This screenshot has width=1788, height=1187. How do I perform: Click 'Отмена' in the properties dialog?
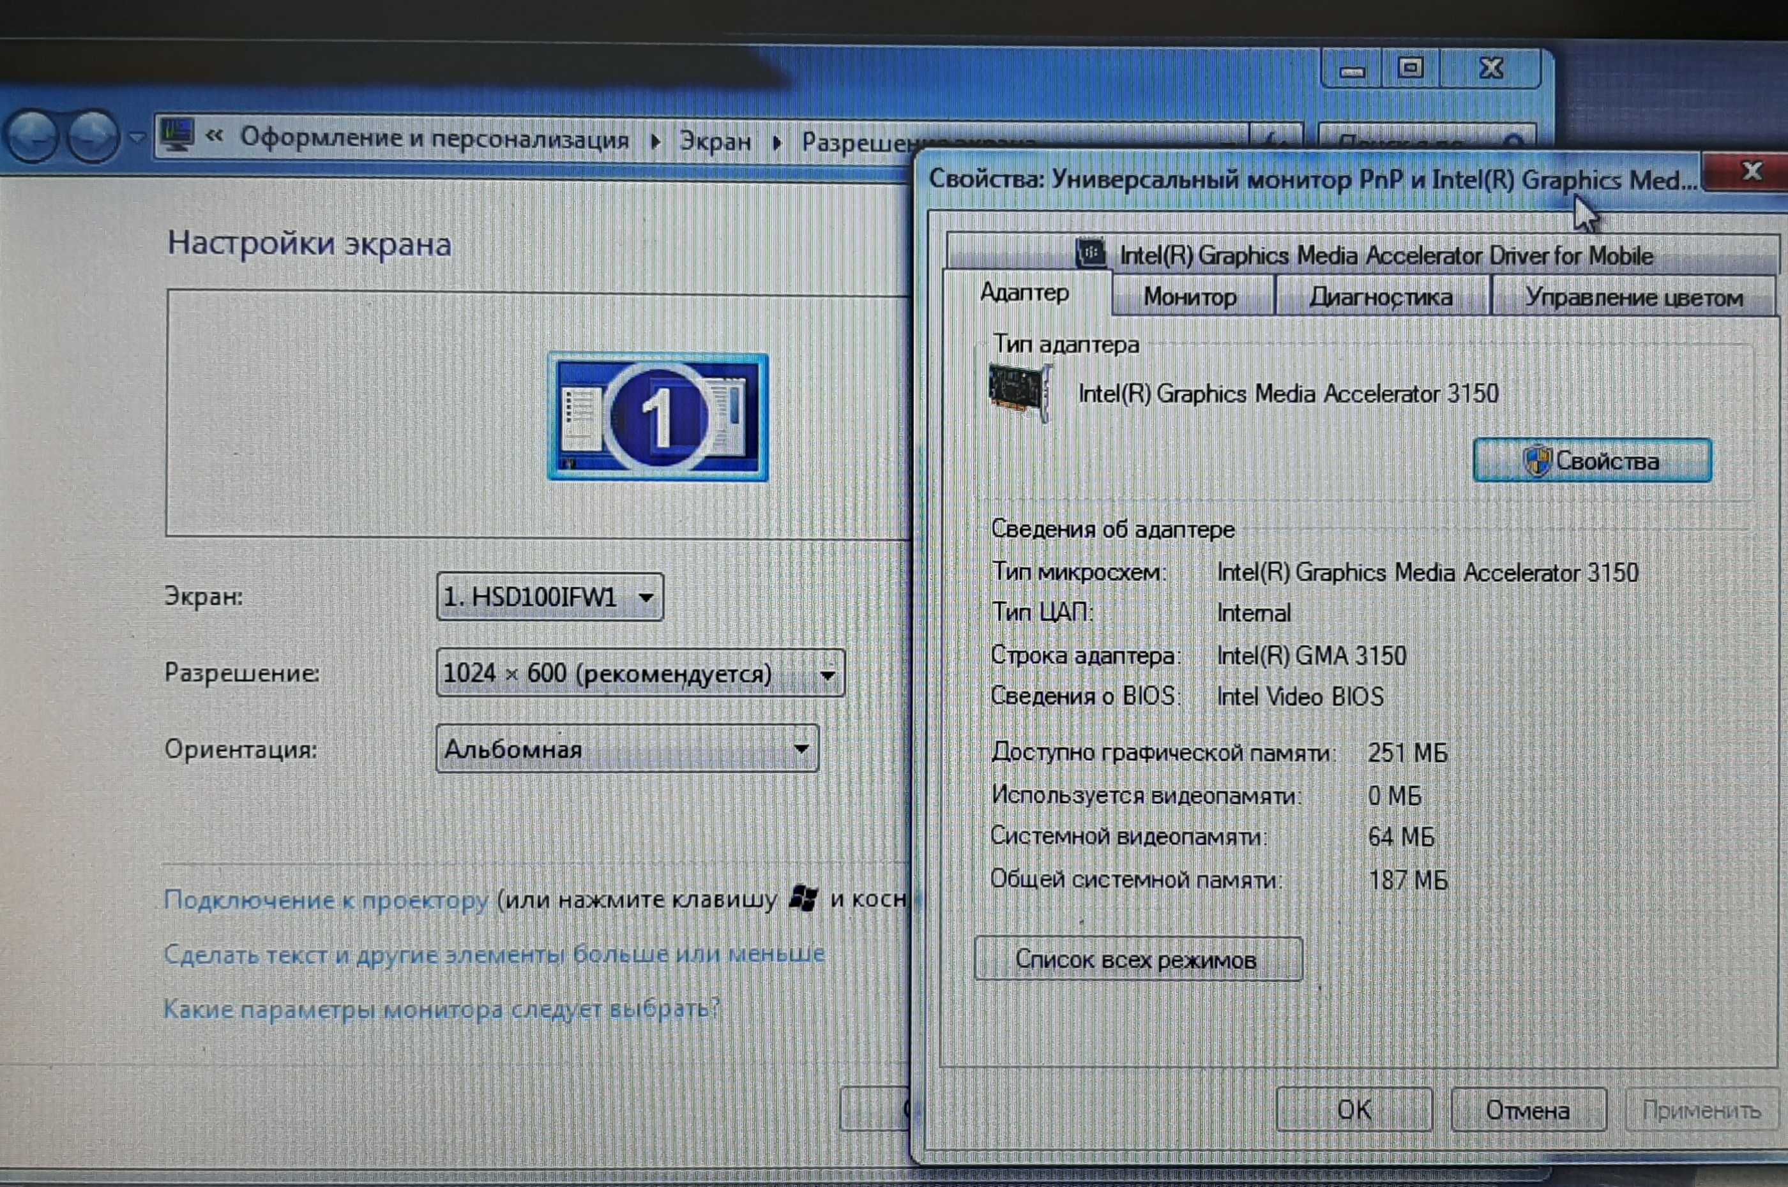pyautogui.click(x=1528, y=1110)
